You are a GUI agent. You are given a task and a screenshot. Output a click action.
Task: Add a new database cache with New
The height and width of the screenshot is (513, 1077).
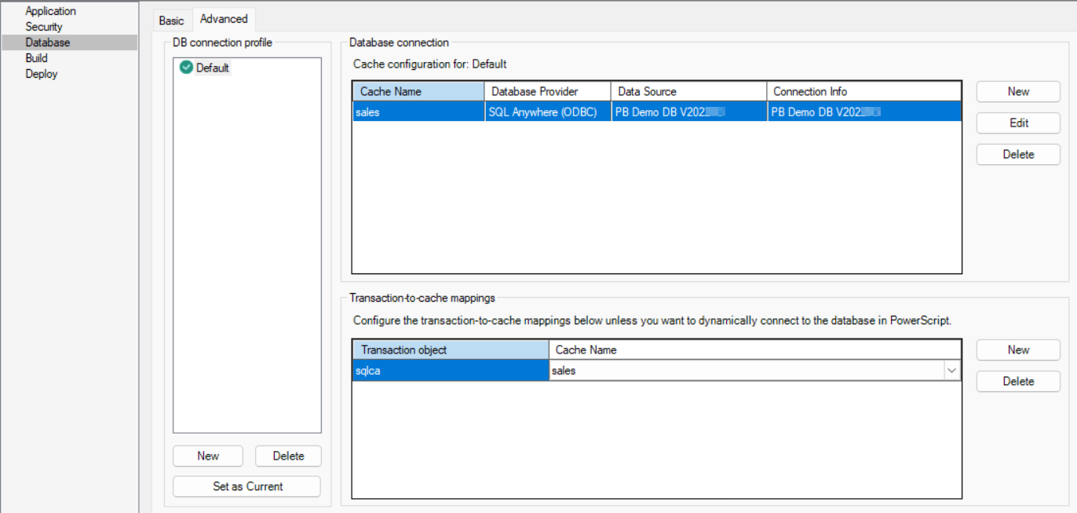[1018, 91]
